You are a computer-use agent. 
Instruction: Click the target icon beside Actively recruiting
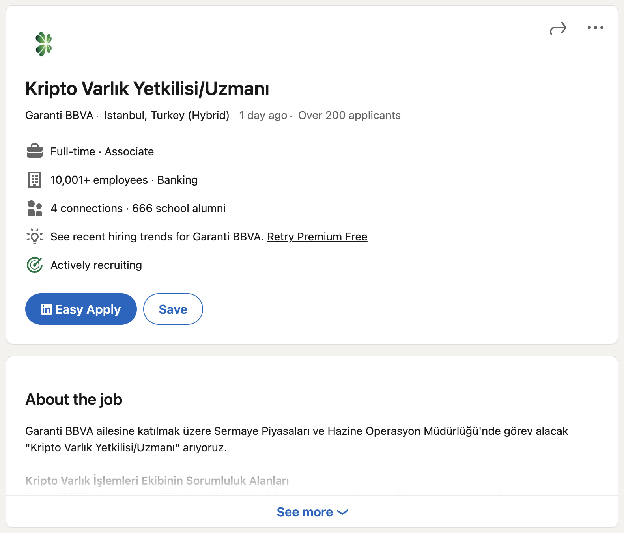[x=35, y=265]
